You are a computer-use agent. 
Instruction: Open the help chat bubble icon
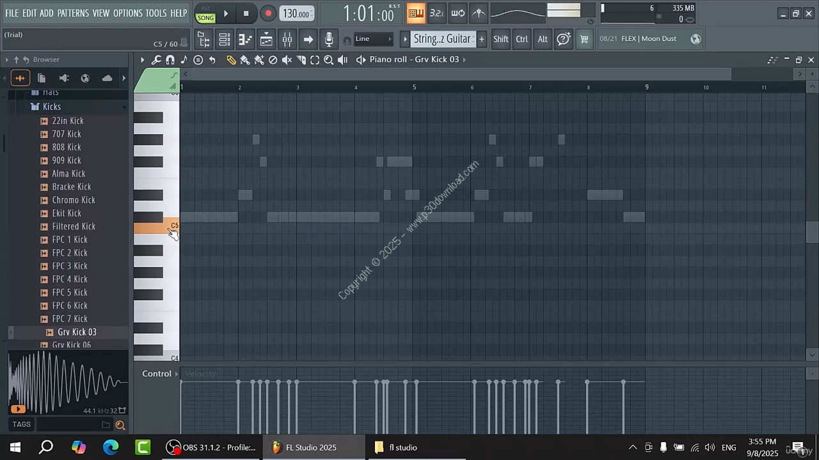tap(563, 39)
